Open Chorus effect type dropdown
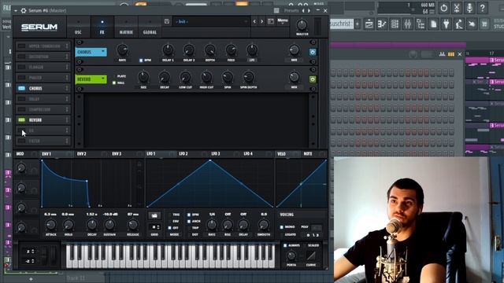The width and height of the screenshot is (504, 283). (91, 52)
